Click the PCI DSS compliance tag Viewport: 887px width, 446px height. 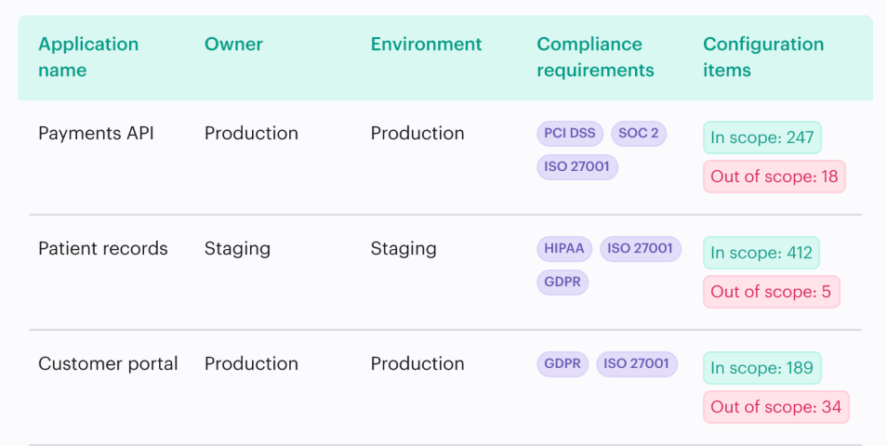point(570,134)
